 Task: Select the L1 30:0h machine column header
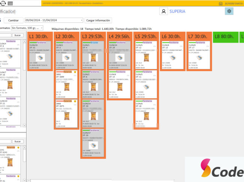click(40, 37)
